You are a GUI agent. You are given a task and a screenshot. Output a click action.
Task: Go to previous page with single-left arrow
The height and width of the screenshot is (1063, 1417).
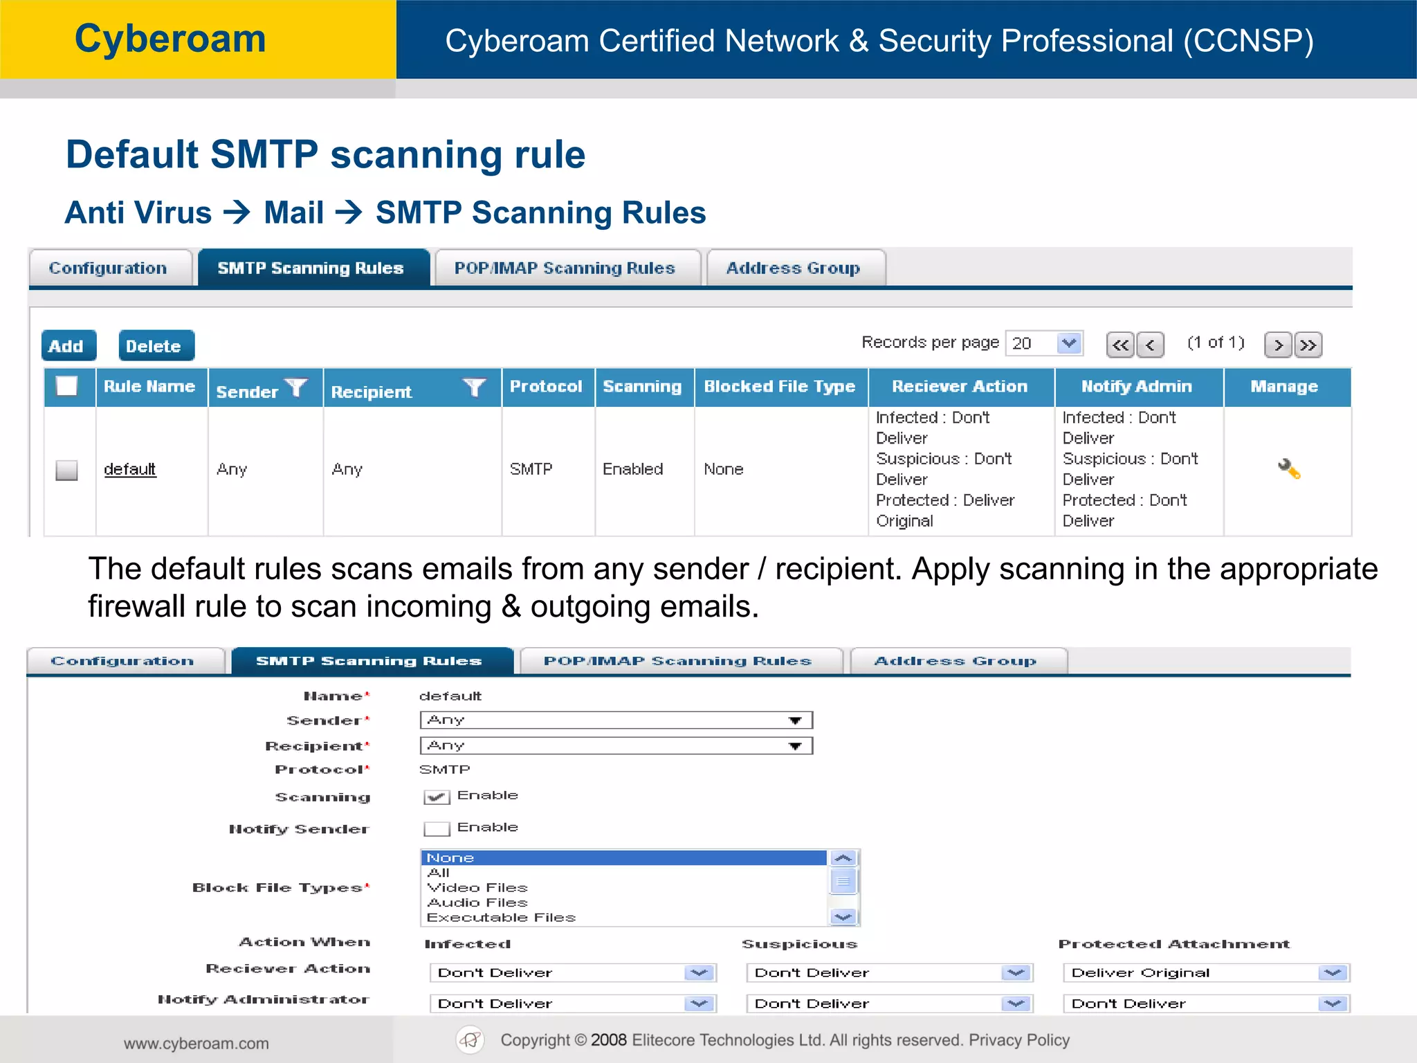[1151, 345]
